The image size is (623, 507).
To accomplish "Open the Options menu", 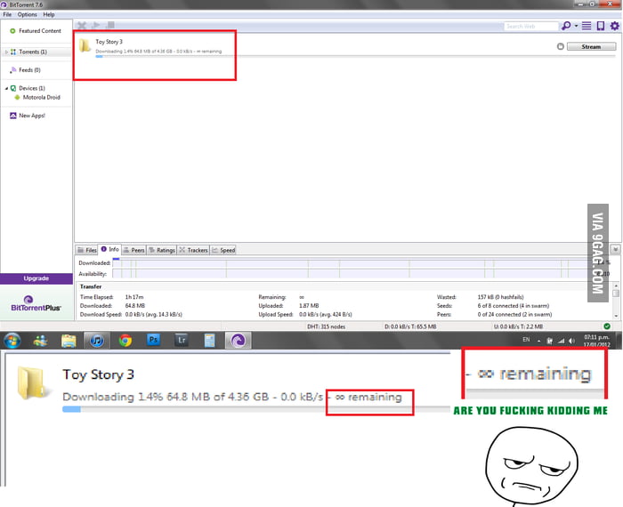I will 28,14.
